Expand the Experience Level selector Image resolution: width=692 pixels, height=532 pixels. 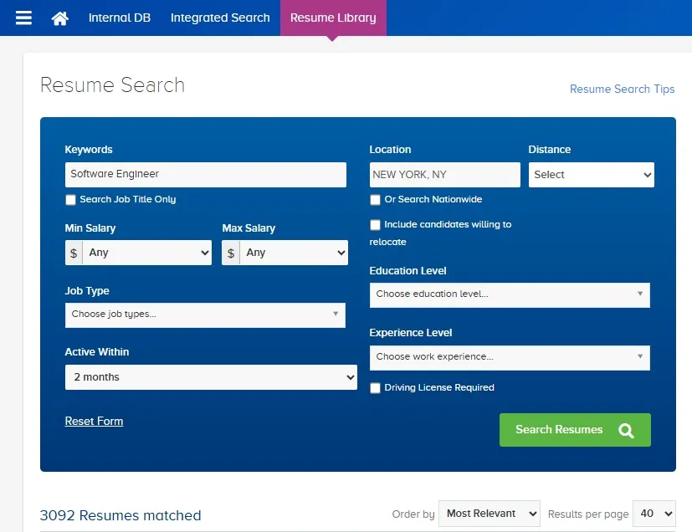pyautogui.click(x=510, y=357)
